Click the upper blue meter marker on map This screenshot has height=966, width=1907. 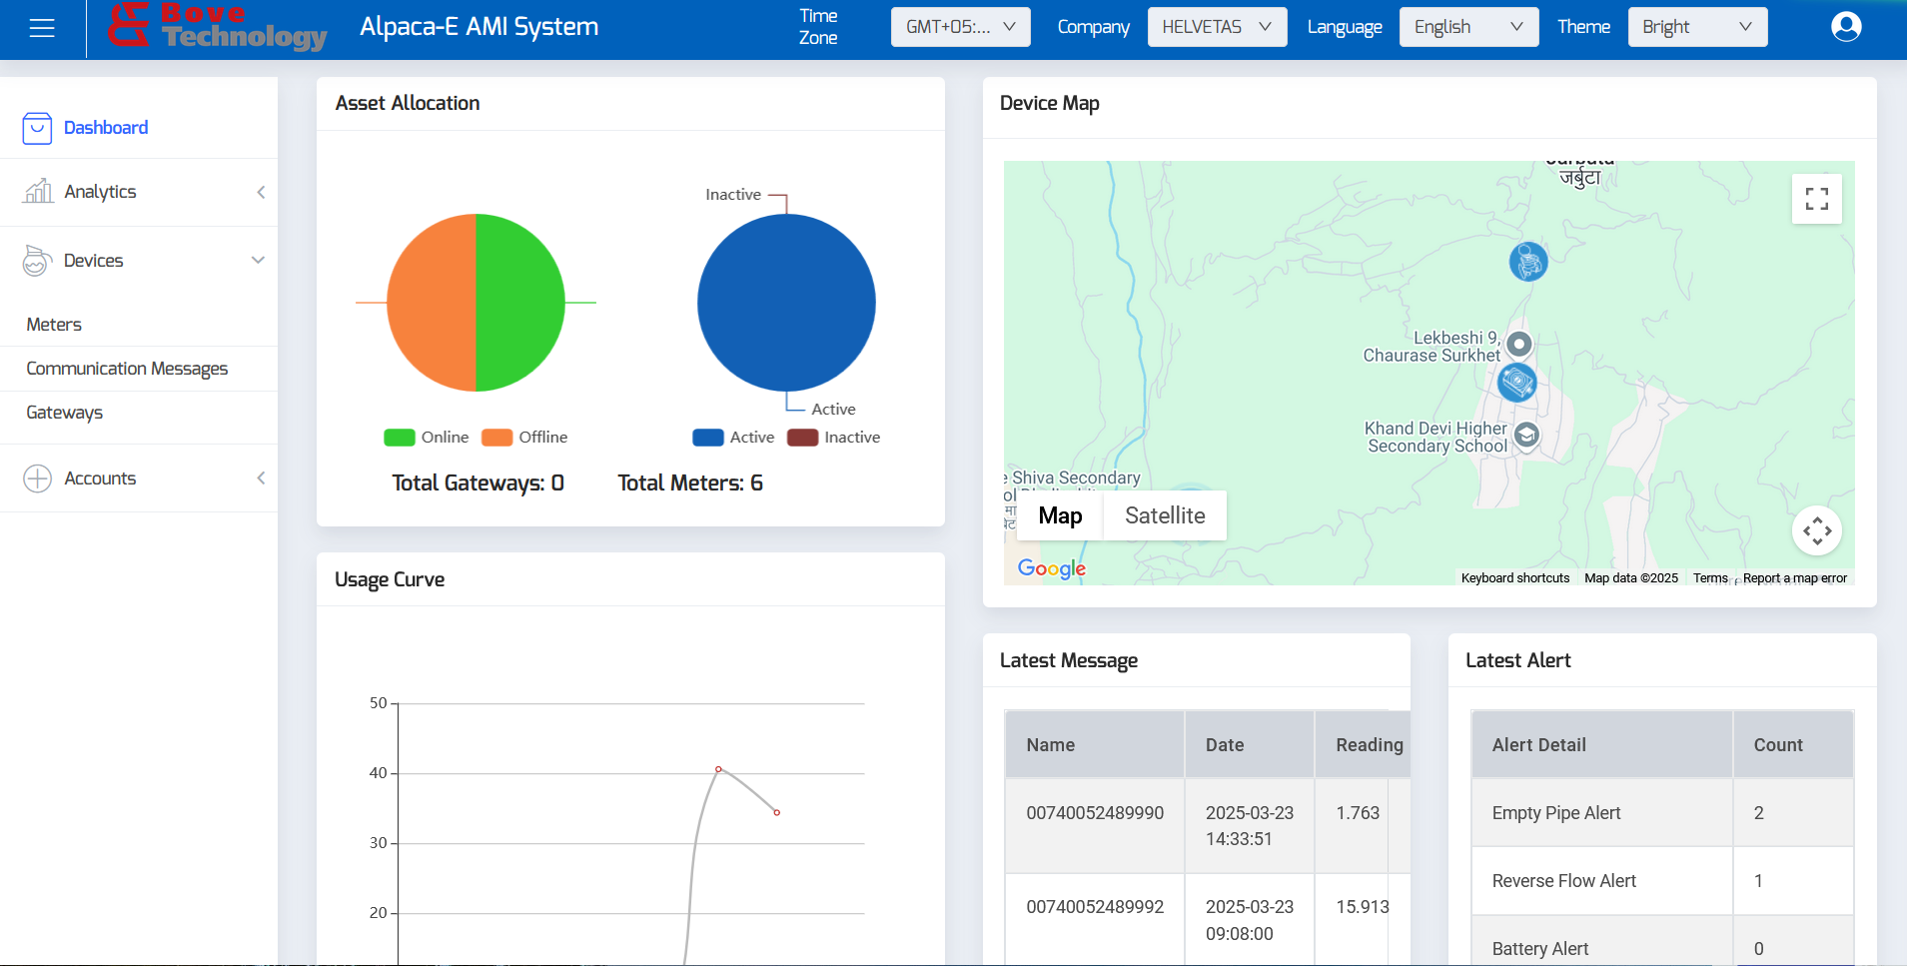coord(1527,262)
